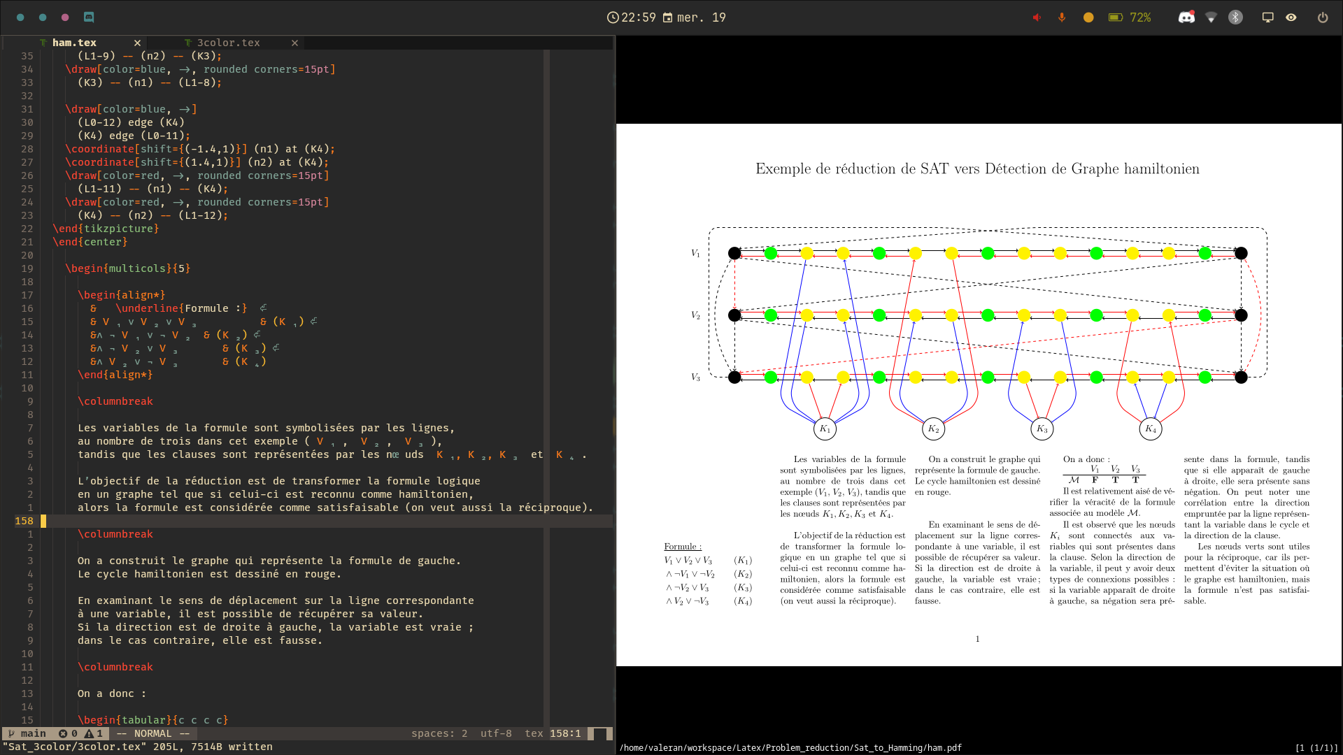
Task: Close the 3color.tex buffer tab
Action: 294,43
